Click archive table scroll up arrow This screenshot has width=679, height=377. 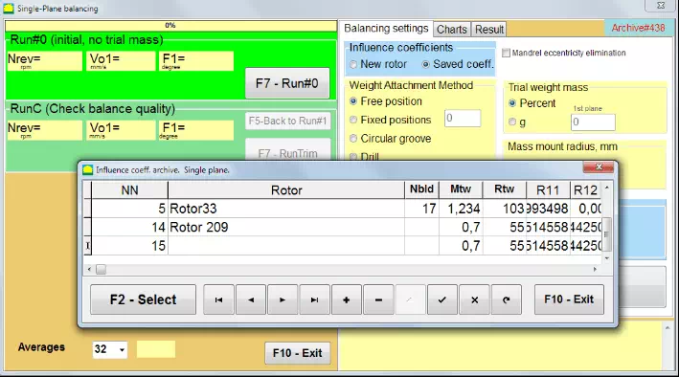click(x=606, y=188)
